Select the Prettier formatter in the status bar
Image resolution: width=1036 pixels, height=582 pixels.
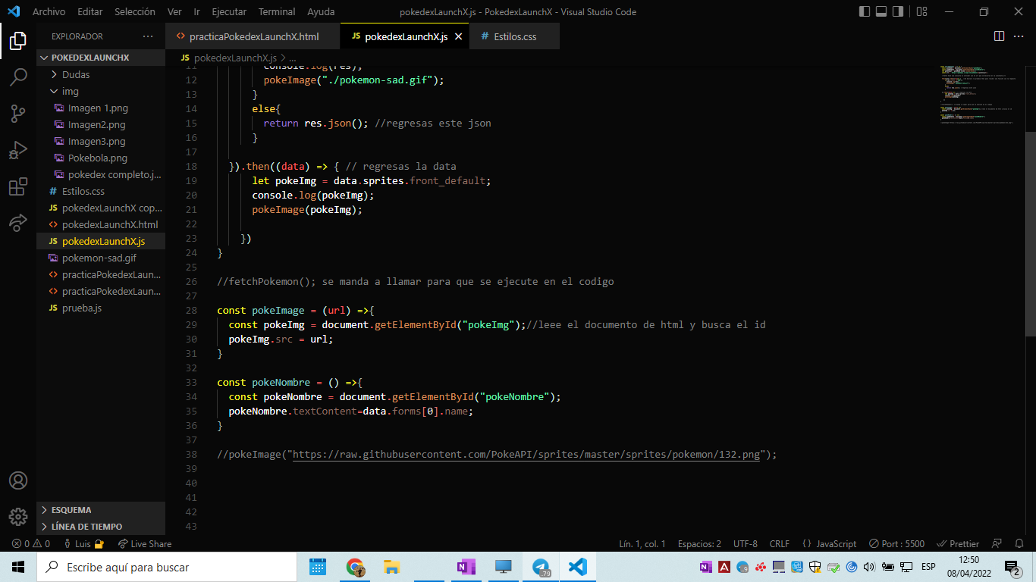(x=957, y=543)
